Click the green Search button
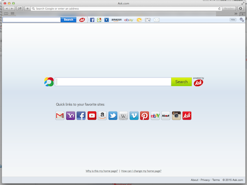This screenshot has height=185, width=247. (181, 82)
